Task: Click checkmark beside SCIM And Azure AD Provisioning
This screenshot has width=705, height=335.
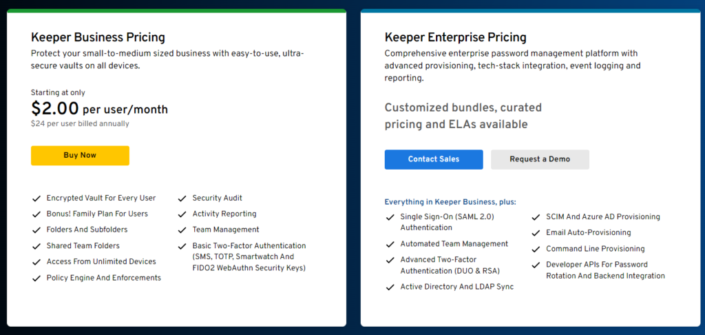Action: click(536, 217)
